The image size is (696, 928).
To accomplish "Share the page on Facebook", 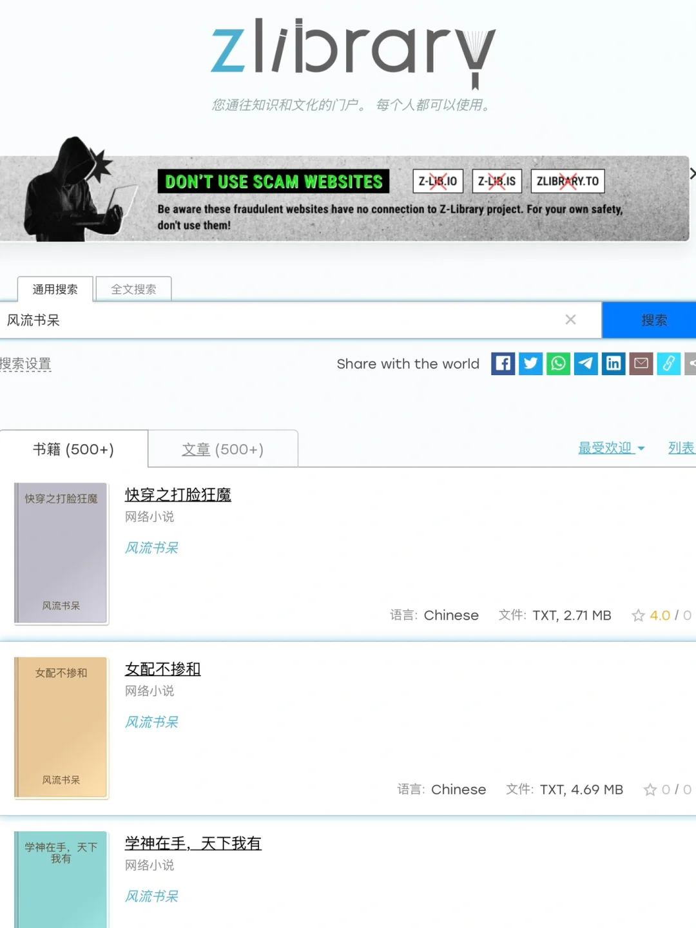I will point(503,364).
